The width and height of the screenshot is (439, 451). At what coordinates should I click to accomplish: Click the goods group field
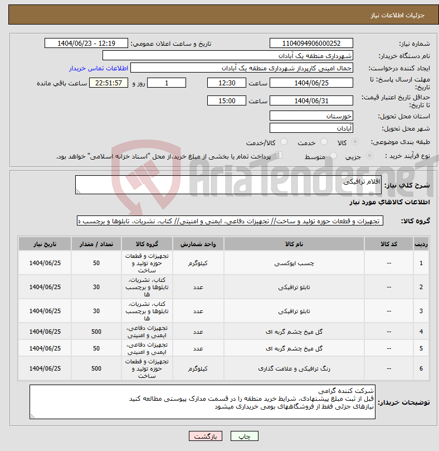point(230,221)
